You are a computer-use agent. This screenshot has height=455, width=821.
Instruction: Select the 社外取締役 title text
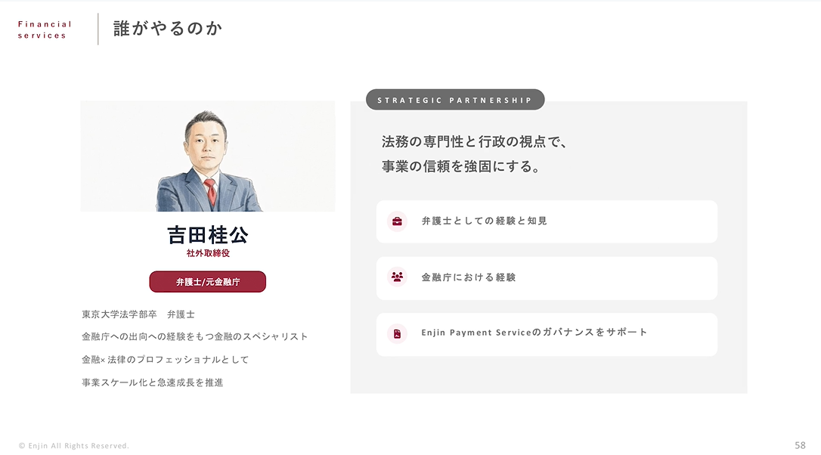(x=208, y=253)
